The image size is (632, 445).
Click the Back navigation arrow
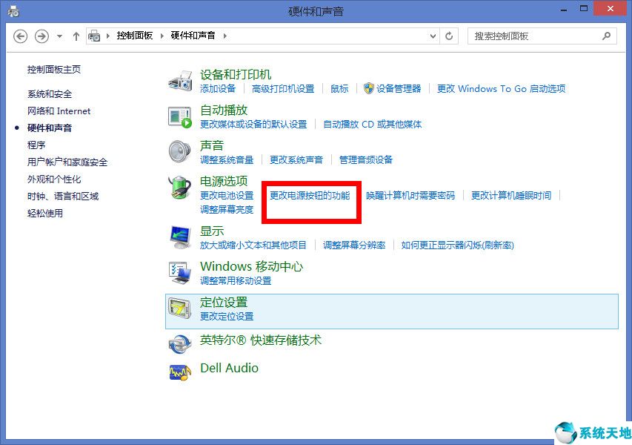(21, 36)
